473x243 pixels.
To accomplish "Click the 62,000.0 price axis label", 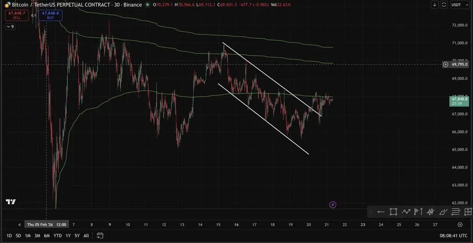I will [x=460, y=203].
